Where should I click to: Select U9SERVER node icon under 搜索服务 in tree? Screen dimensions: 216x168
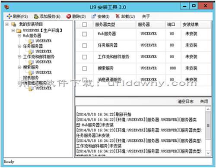pyautogui.click(x=31, y=73)
